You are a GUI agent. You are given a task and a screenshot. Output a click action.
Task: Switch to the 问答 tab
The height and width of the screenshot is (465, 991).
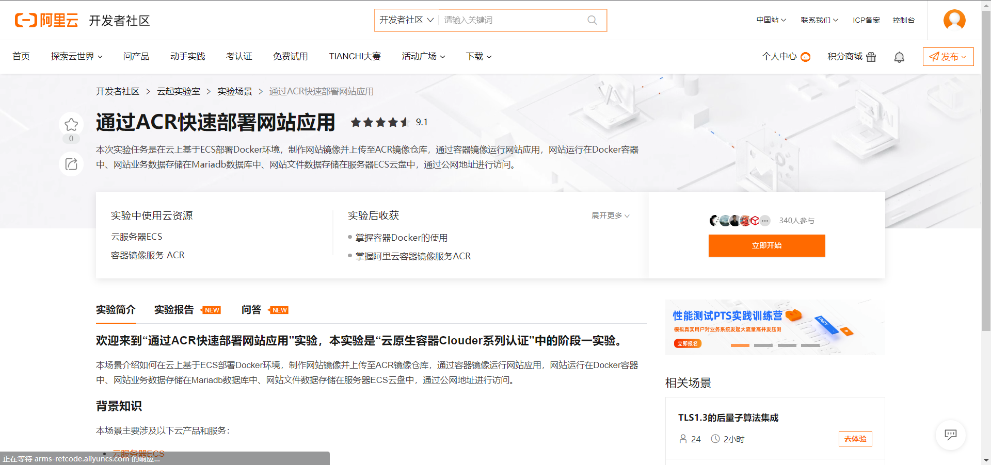tap(251, 310)
